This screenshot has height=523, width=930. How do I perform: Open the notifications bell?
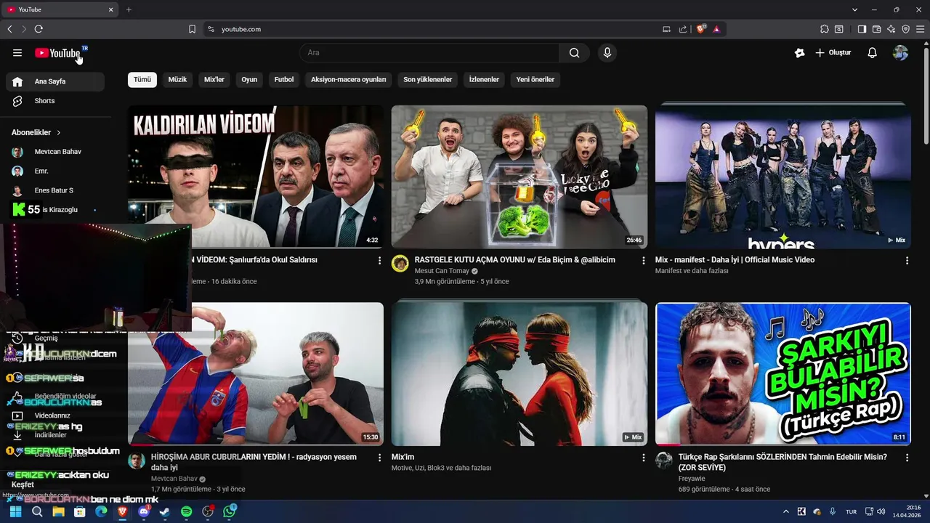pyautogui.click(x=873, y=52)
